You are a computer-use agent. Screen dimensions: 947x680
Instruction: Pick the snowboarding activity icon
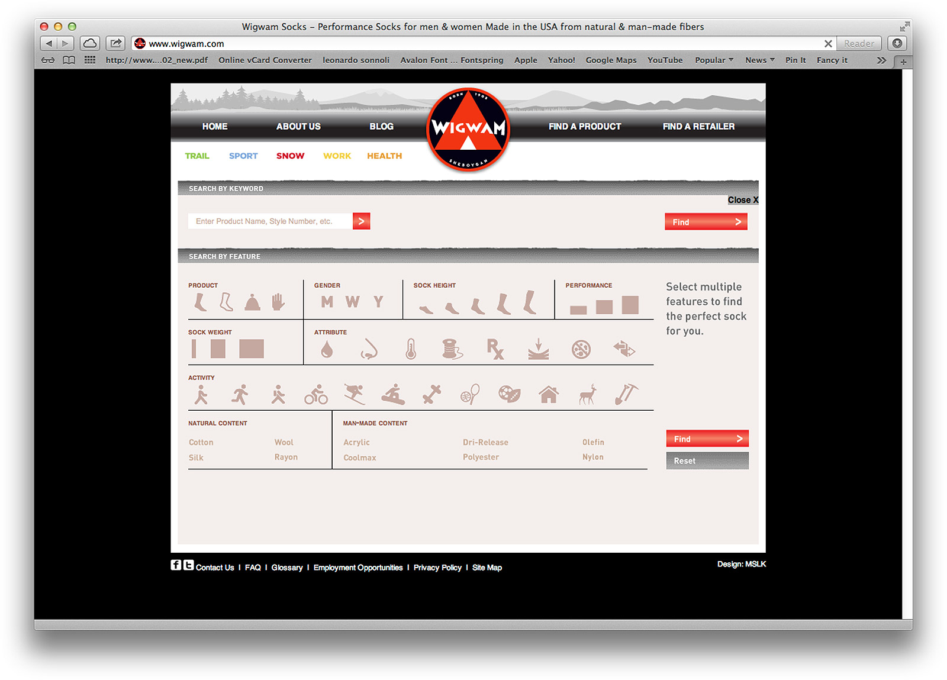(393, 395)
